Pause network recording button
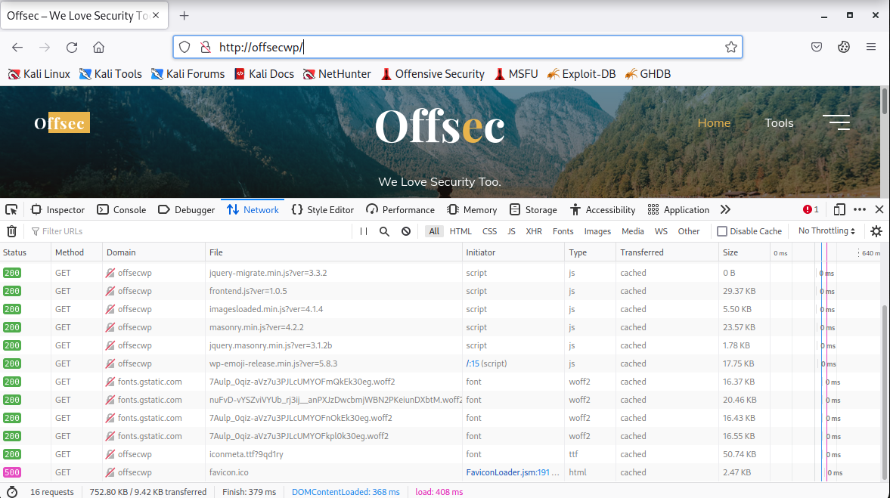 click(x=364, y=231)
